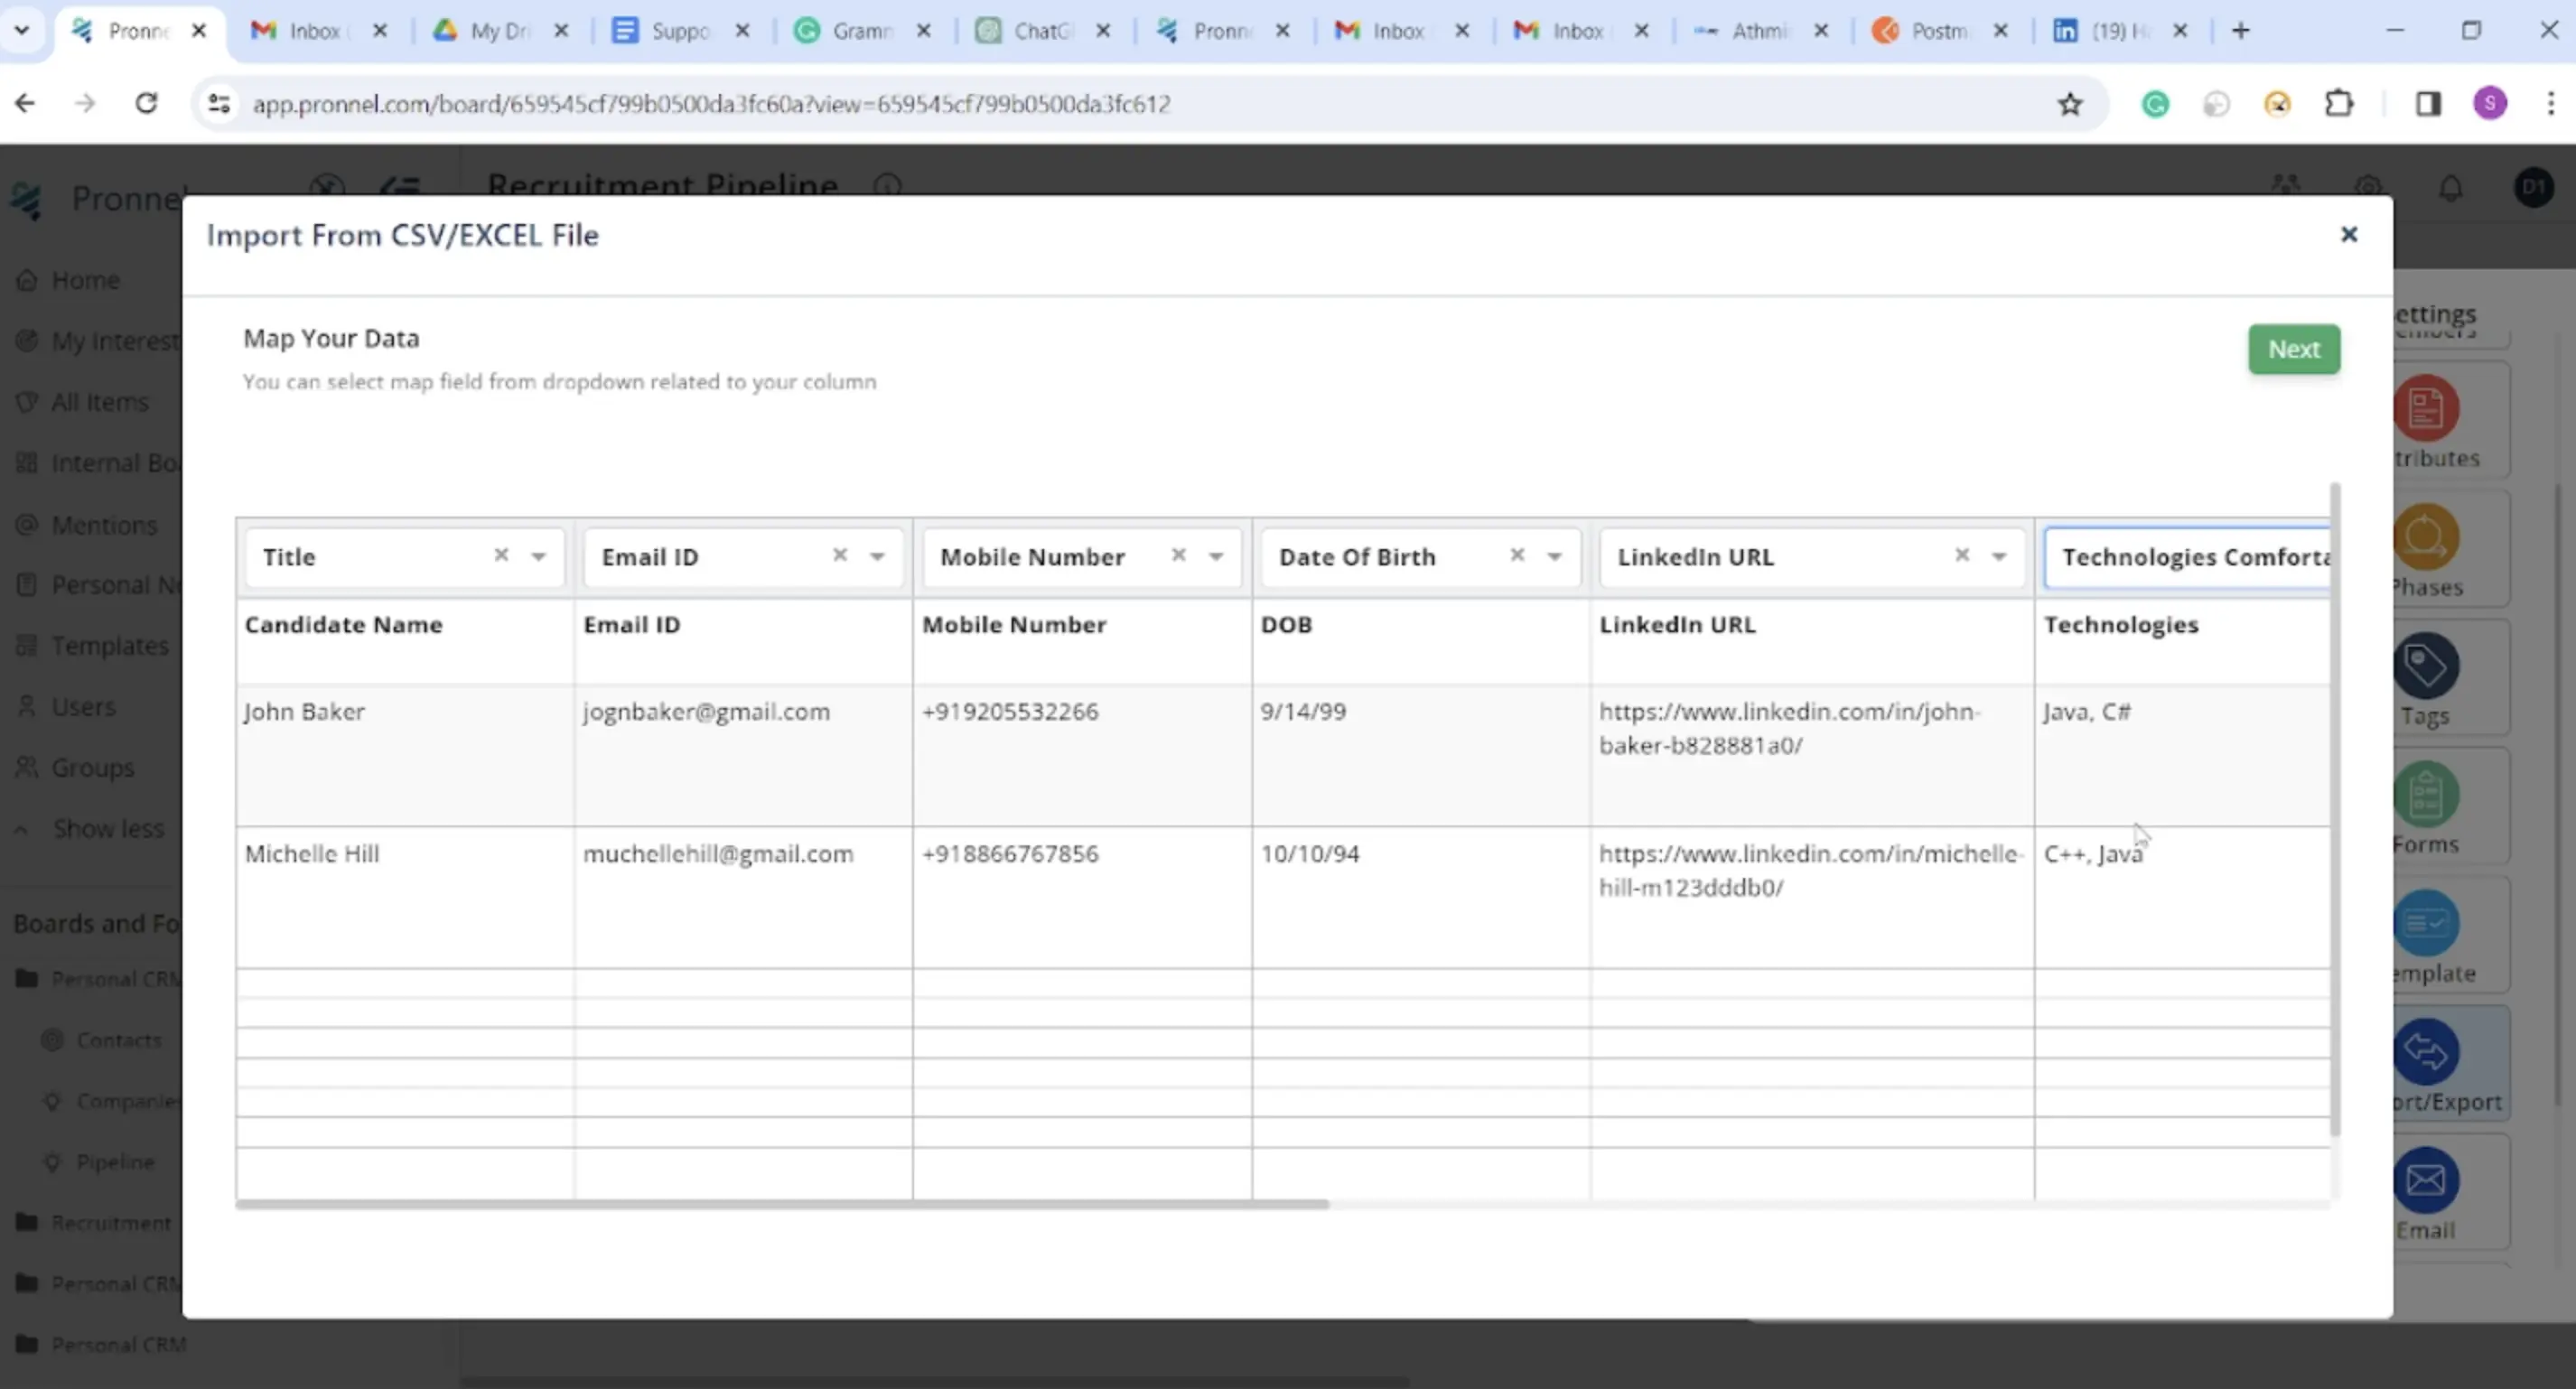Open the Import/Export settings icon
2576x1389 pixels.
[2426, 1052]
